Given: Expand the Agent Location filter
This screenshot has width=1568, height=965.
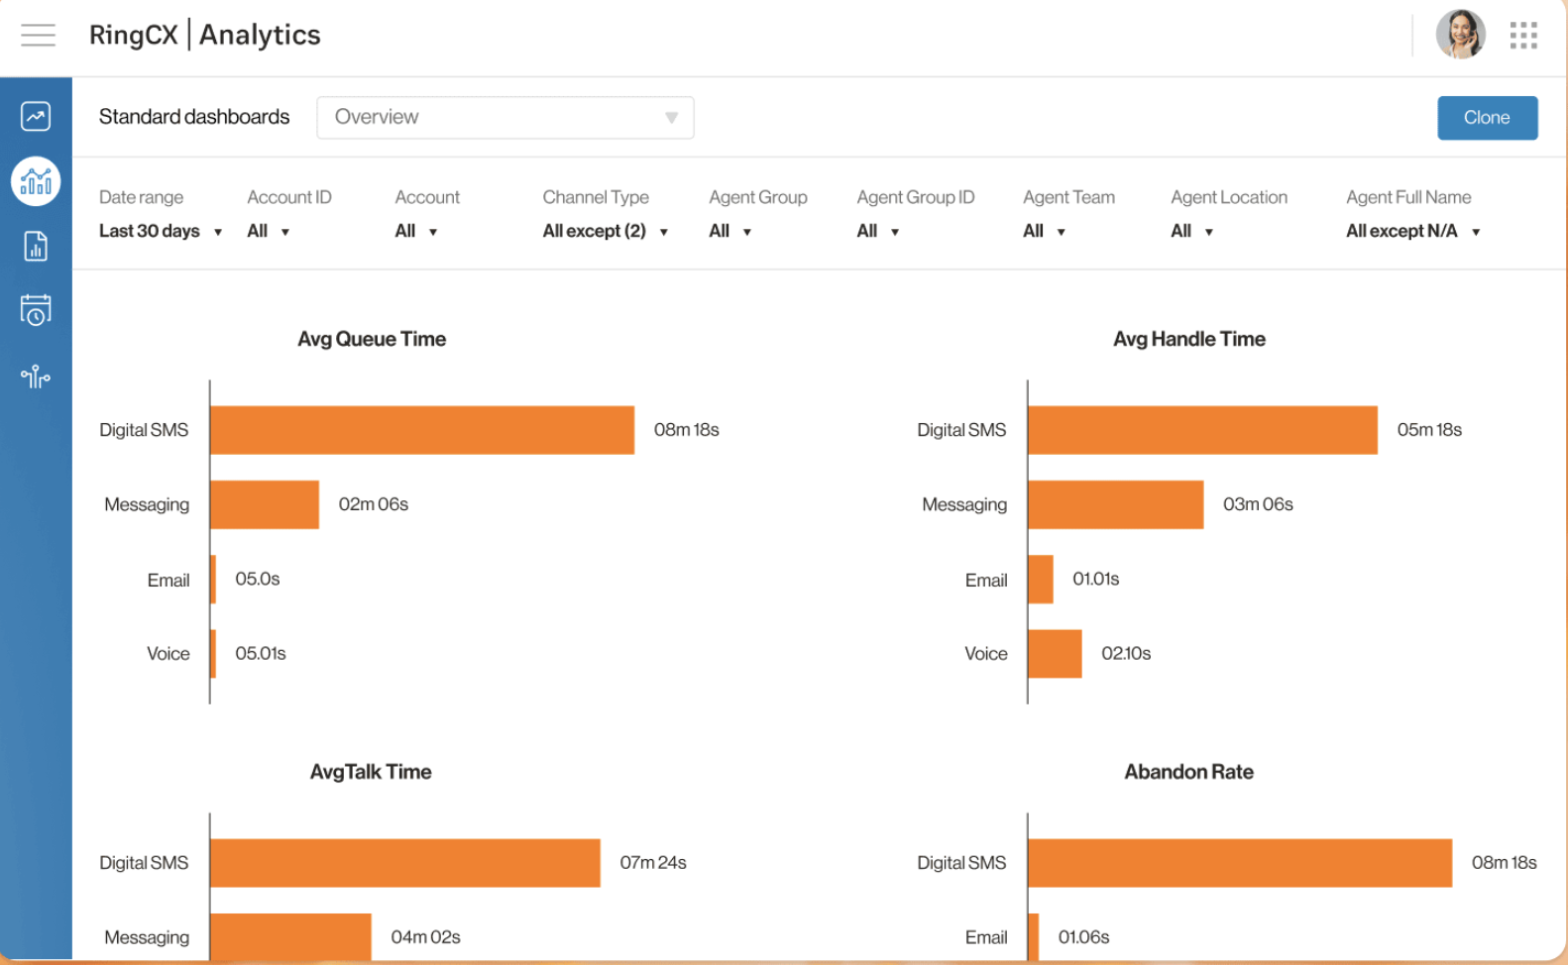Looking at the screenshot, I should [x=1191, y=231].
